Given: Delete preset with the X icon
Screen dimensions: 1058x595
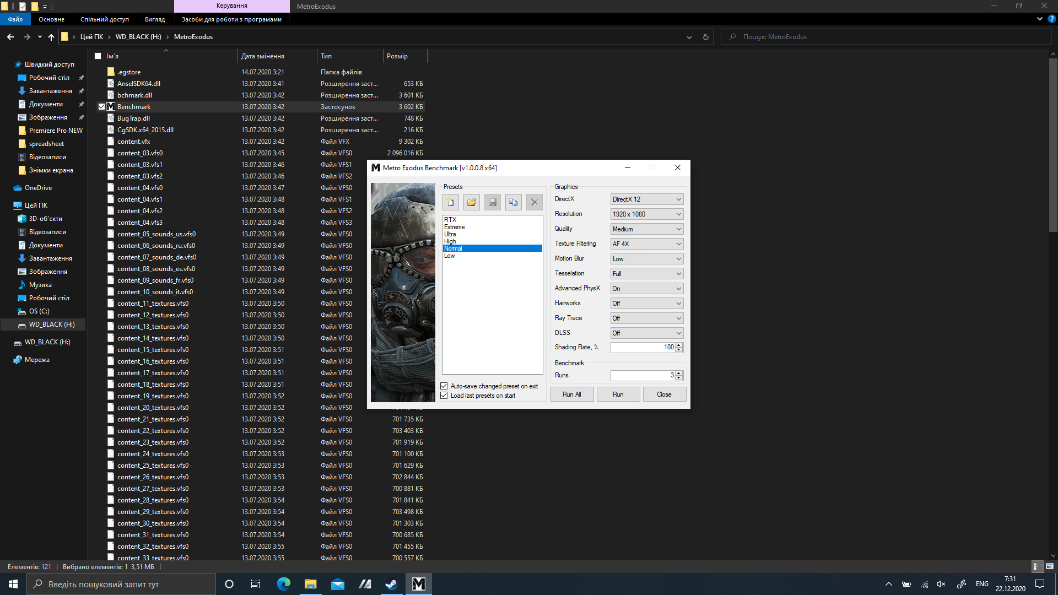Looking at the screenshot, I should click(534, 202).
